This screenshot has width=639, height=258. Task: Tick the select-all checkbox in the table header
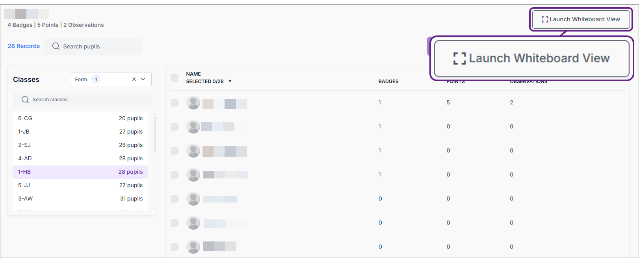tap(175, 78)
